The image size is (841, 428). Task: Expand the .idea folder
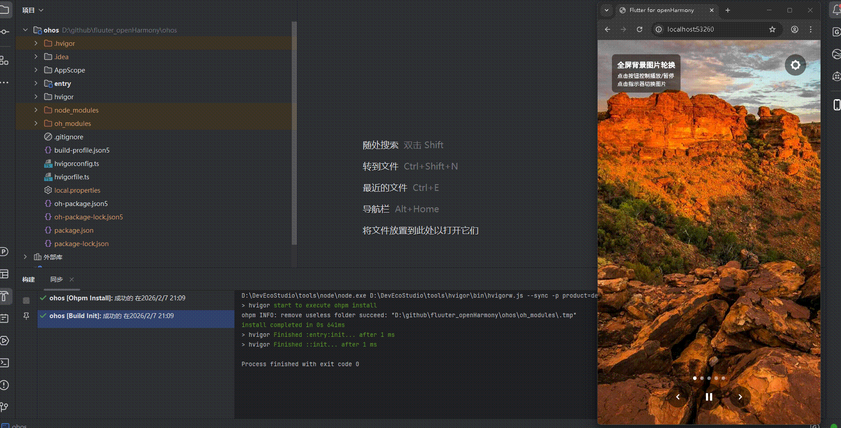click(36, 57)
